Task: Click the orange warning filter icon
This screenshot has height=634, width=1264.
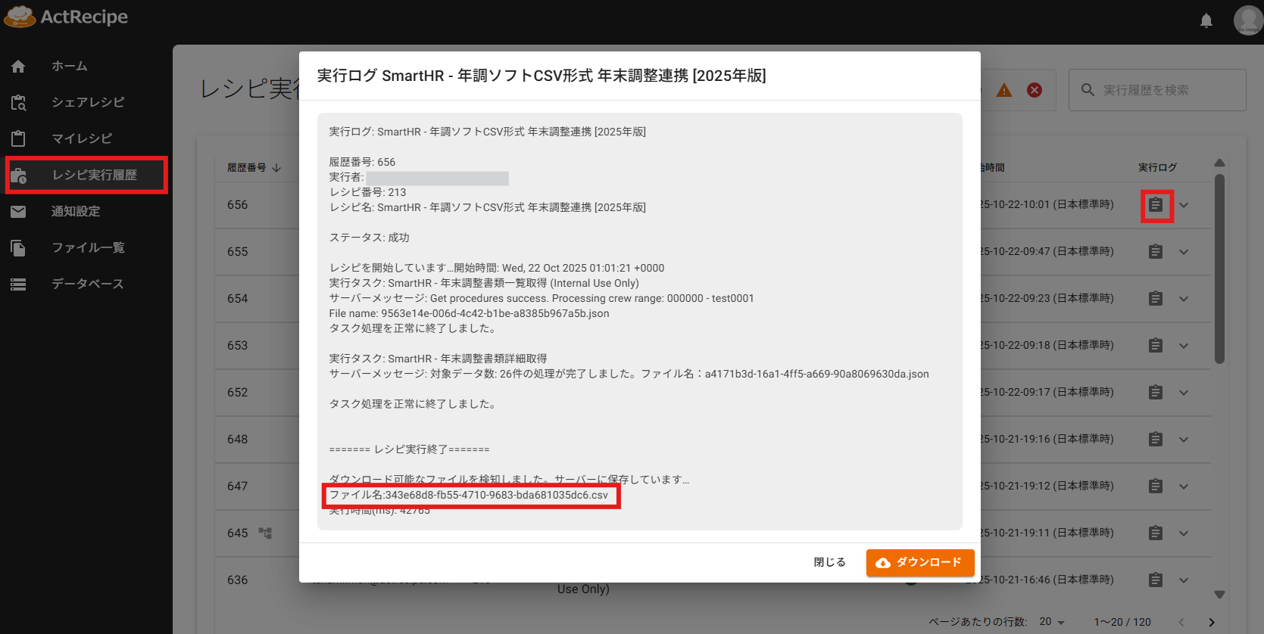Action: click(1004, 90)
